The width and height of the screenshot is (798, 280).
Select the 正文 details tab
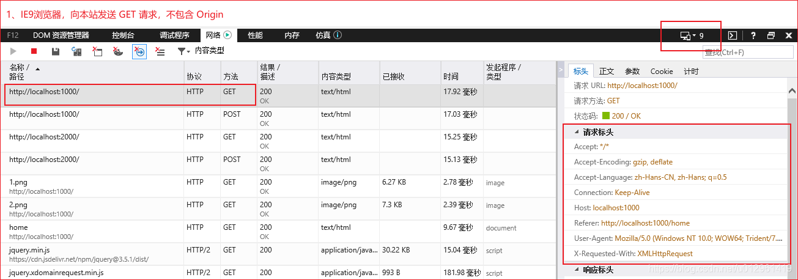[x=607, y=72]
